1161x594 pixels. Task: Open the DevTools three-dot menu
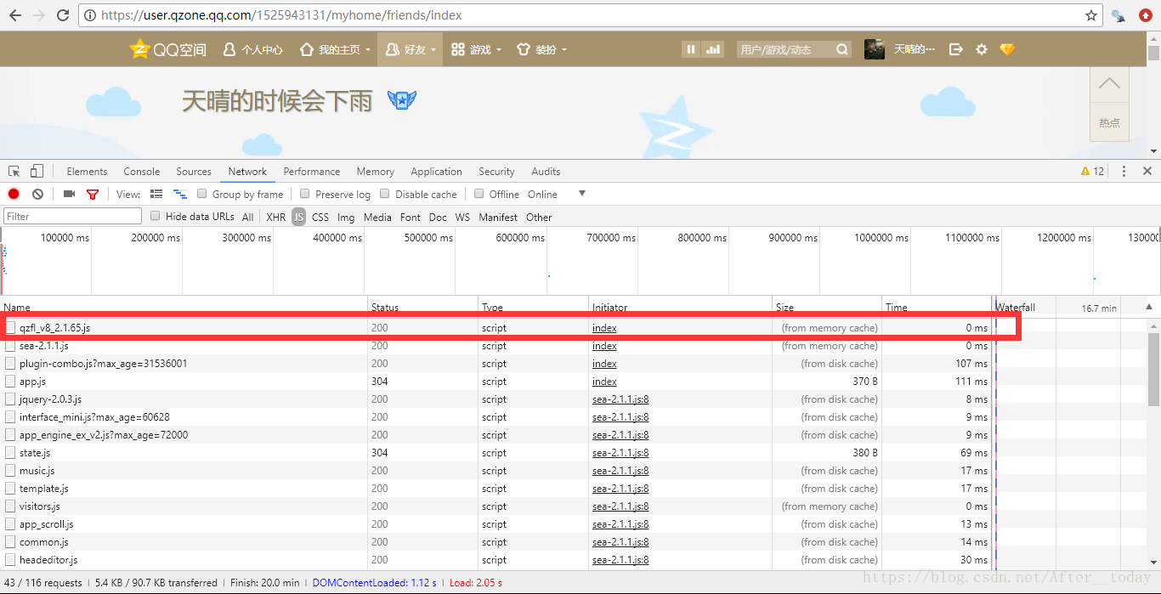pos(1124,171)
